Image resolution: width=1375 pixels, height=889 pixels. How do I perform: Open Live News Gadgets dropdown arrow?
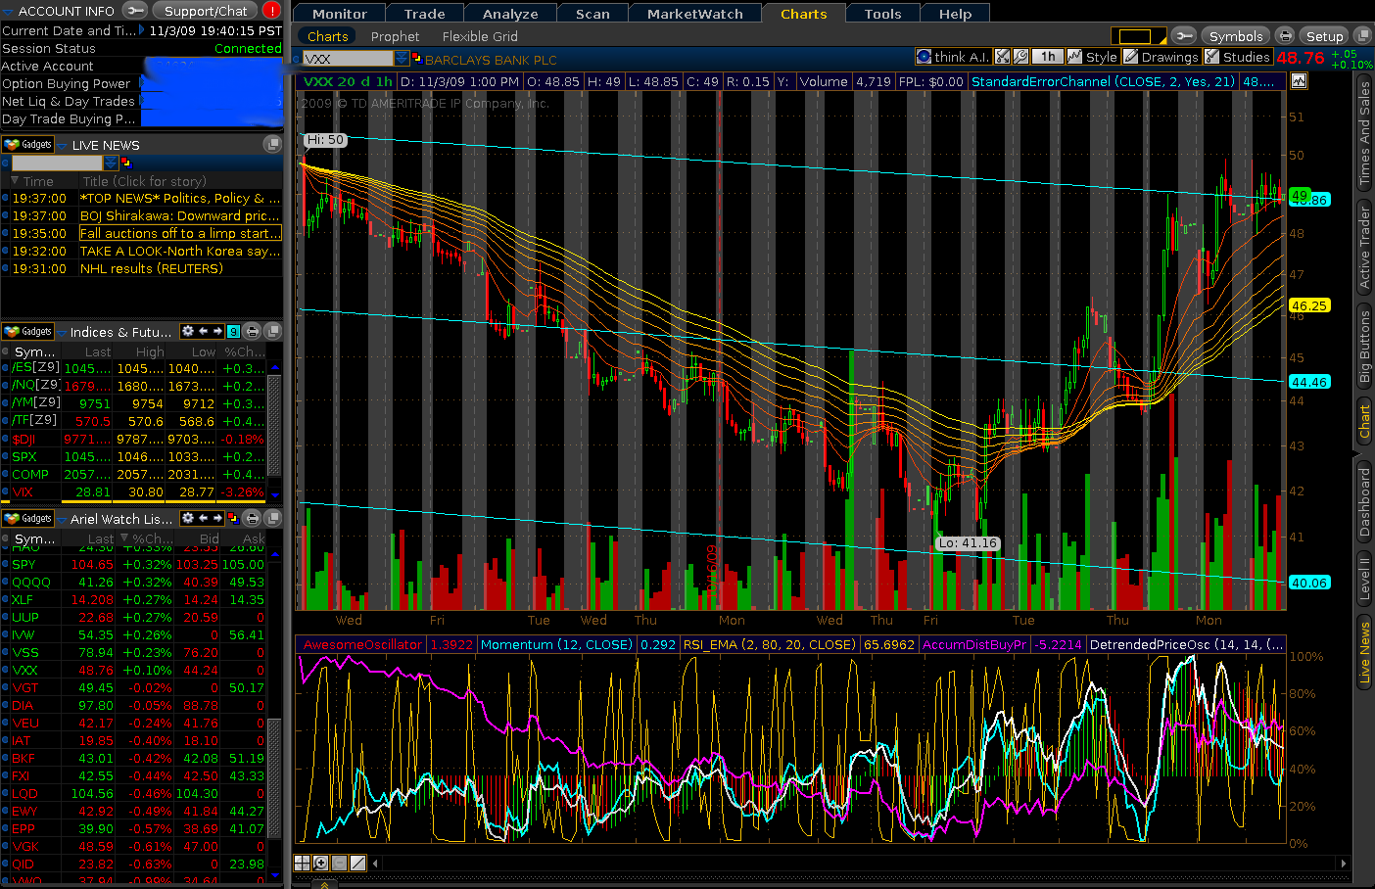60,145
